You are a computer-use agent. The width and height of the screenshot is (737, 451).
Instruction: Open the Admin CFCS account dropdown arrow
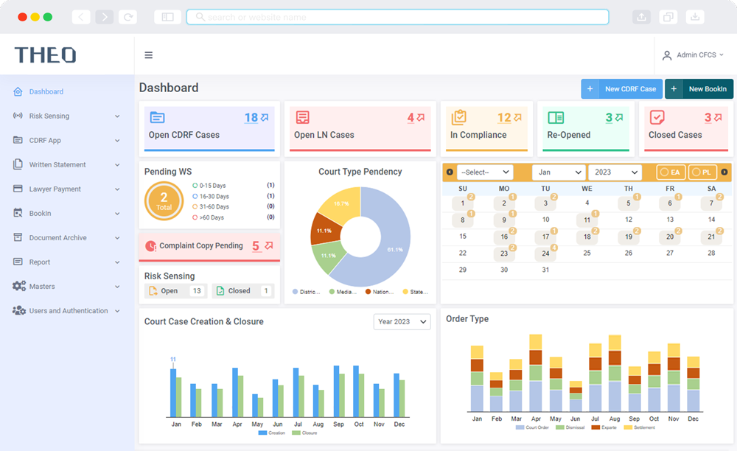tap(722, 55)
